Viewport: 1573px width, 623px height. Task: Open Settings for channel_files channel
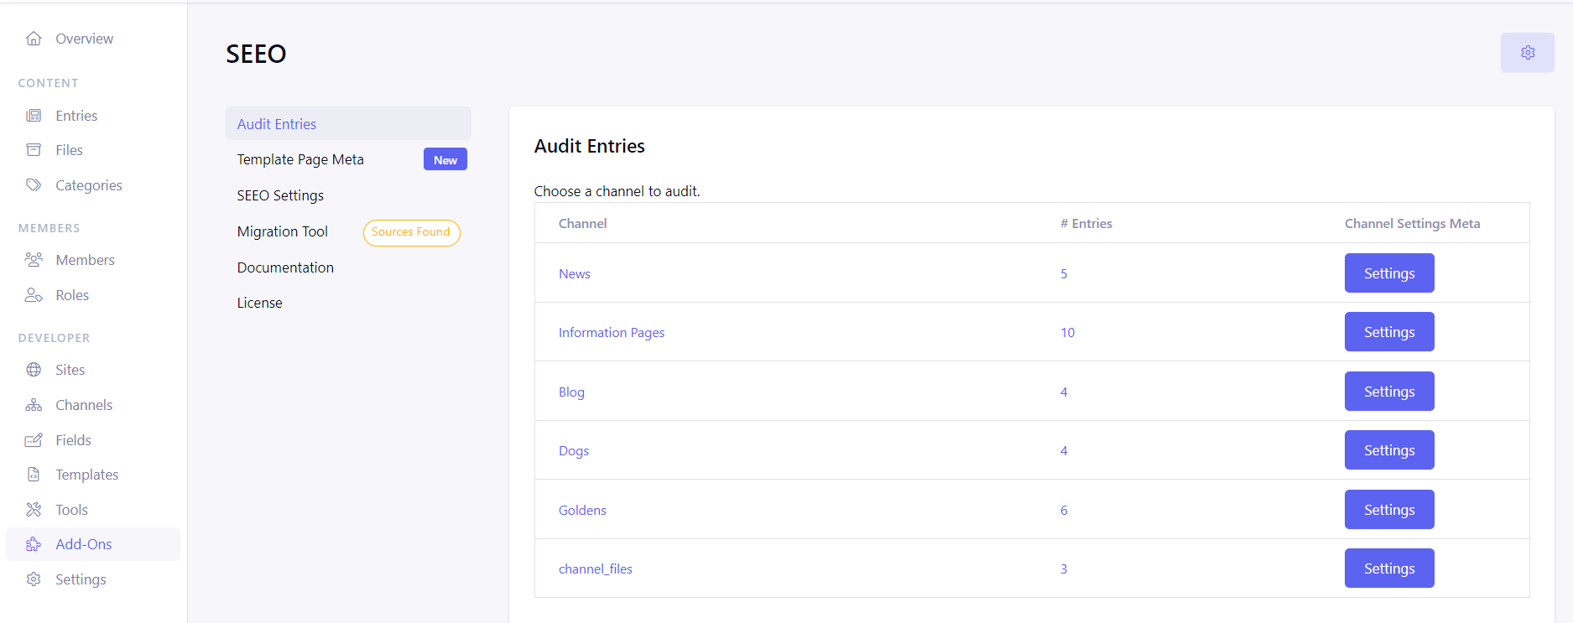click(1389, 568)
